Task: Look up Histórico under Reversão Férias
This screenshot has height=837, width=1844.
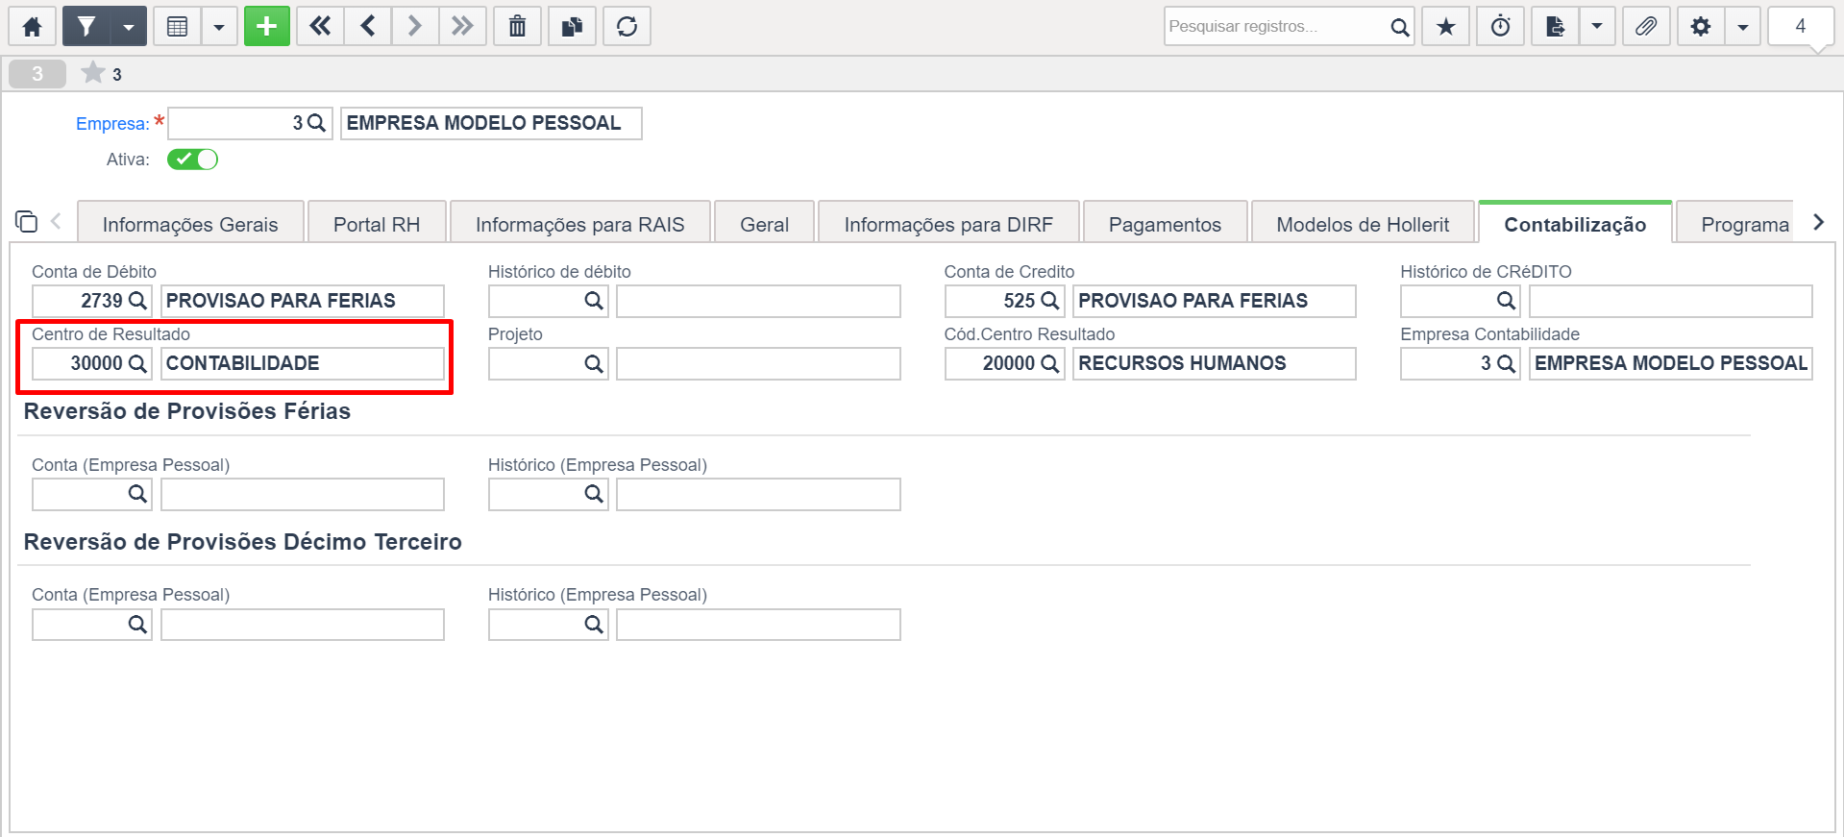Action: coord(594,494)
